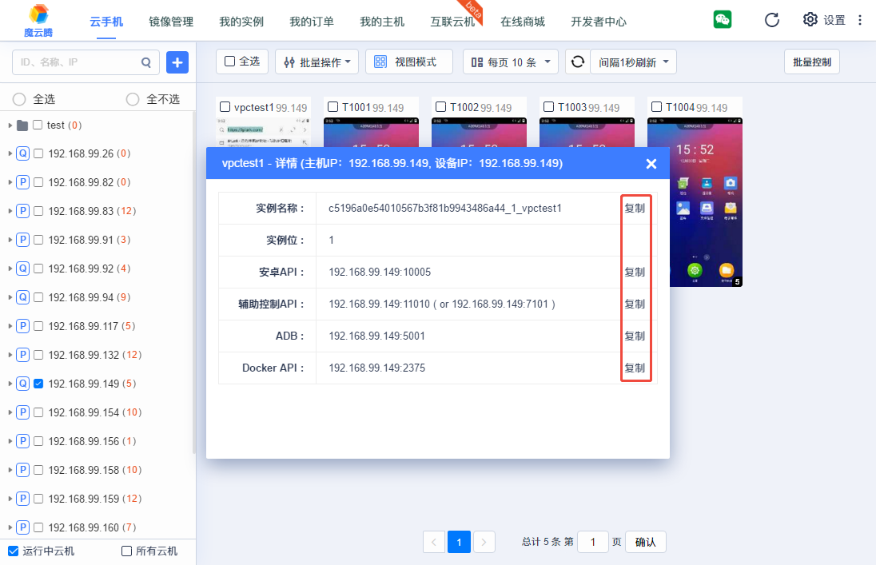
Task: Expand the 192.168.99.83 tree node
Action: (10, 211)
